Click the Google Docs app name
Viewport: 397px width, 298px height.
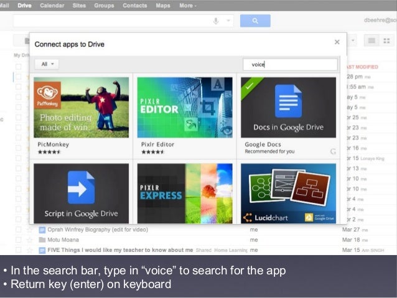[x=263, y=144]
